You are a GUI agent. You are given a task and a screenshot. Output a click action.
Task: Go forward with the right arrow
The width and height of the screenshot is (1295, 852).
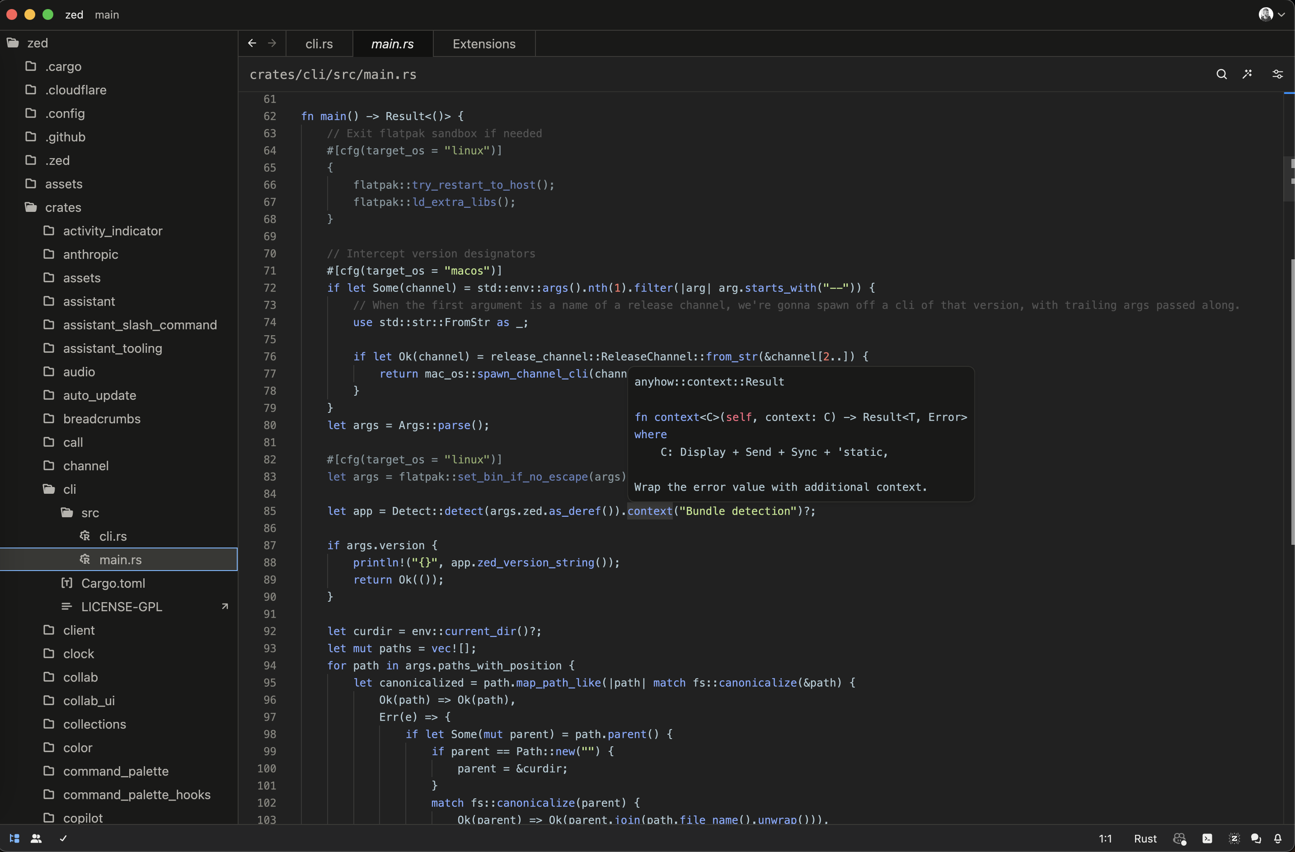[x=272, y=43]
